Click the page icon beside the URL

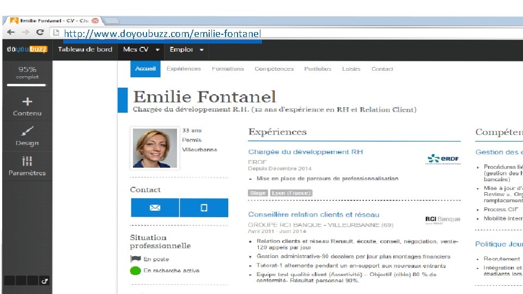click(56, 33)
